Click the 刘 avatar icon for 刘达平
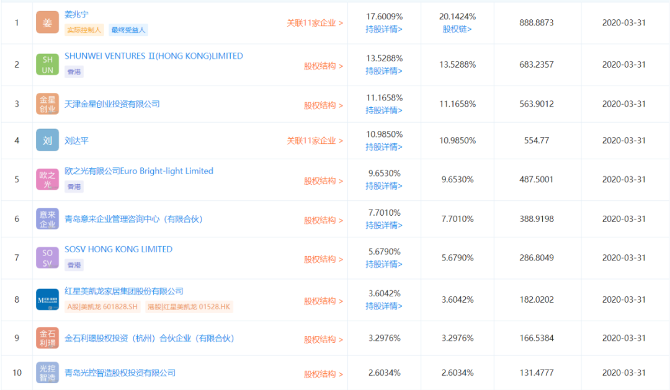Viewport: 670px width, 390px height. click(47, 140)
